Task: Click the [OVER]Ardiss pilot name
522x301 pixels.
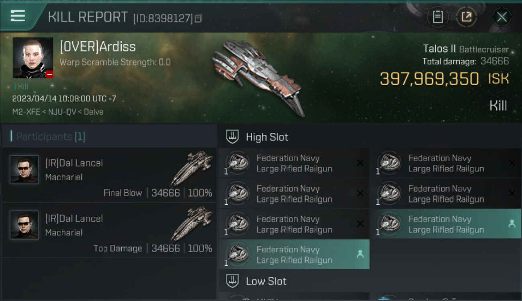Action: tap(98, 47)
